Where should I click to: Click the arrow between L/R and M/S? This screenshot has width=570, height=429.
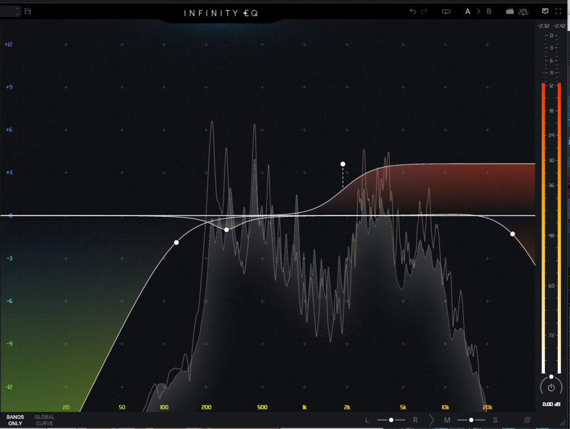431,420
